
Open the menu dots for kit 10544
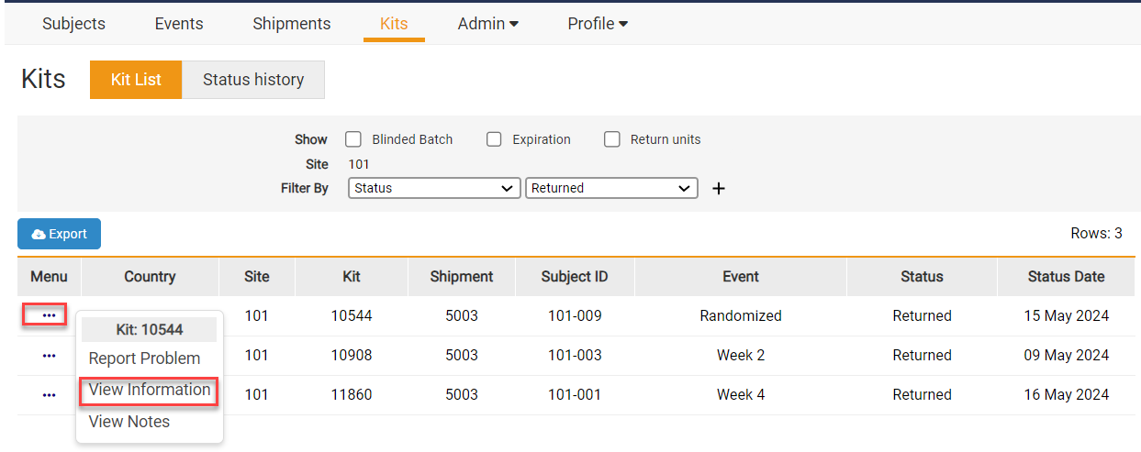[49, 315]
